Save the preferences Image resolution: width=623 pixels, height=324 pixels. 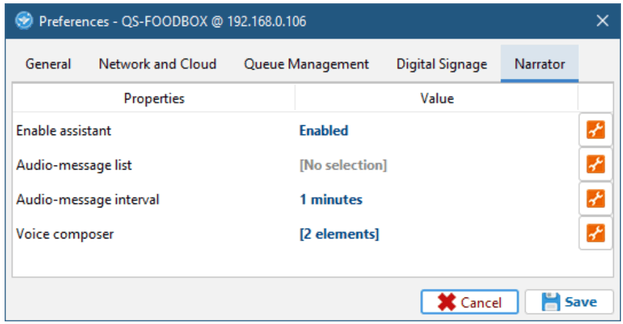pyautogui.click(x=569, y=302)
